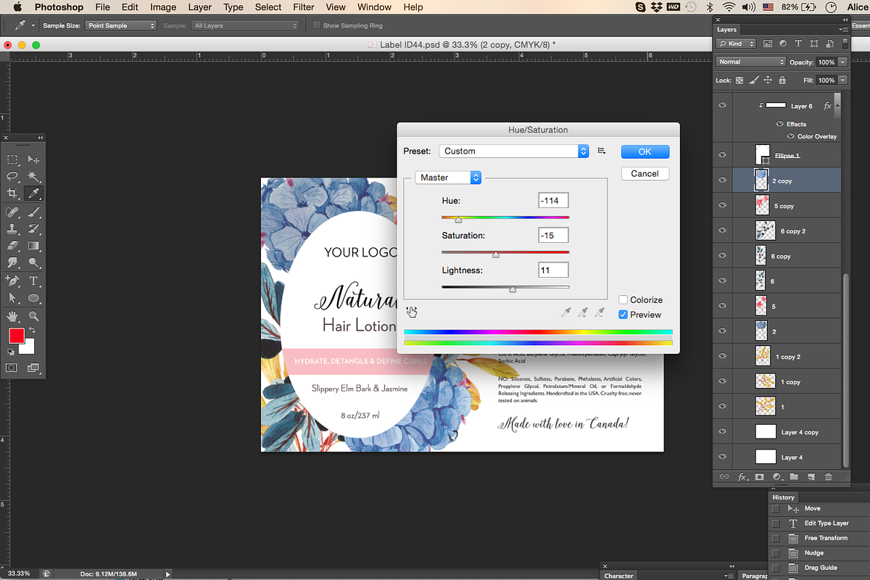Click the add layer mask icon
Screen dimensions: 870x580
click(759, 477)
